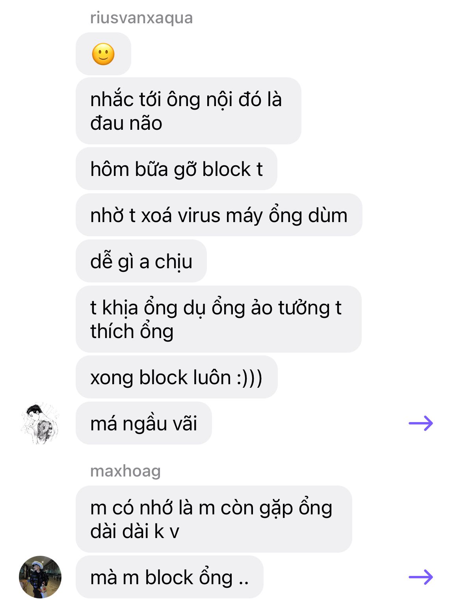Open the maxhoag username label
Screen dimensions: 461x613
(x=125, y=471)
